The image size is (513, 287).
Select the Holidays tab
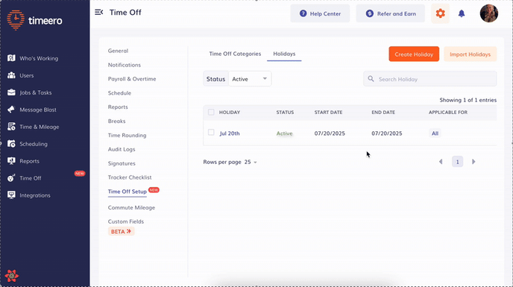[284, 54]
